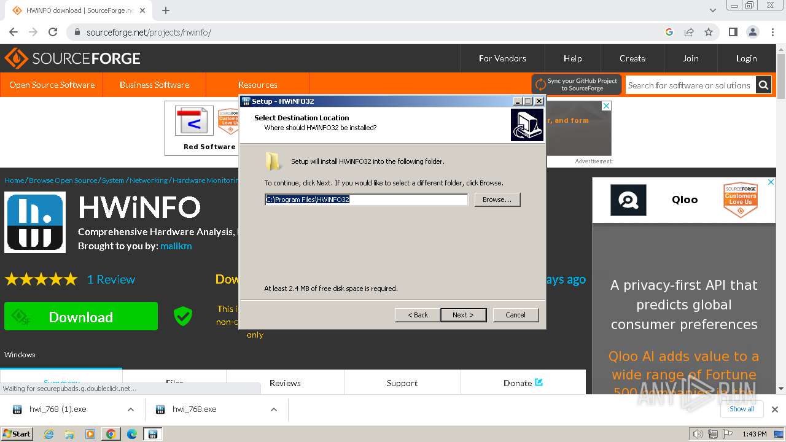Click Show all downloads button

[741, 409]
